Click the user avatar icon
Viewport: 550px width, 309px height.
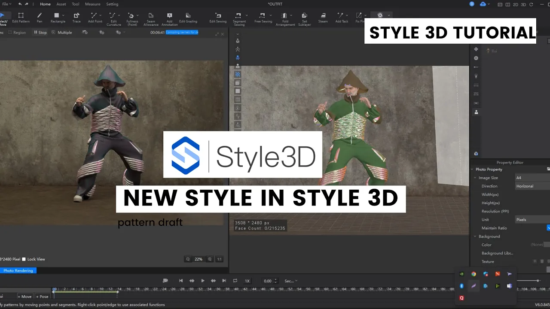[x=472, y=4]
